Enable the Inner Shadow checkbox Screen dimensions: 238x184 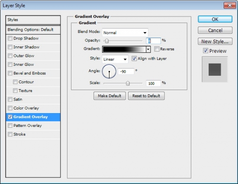click(x=10, y=47)
